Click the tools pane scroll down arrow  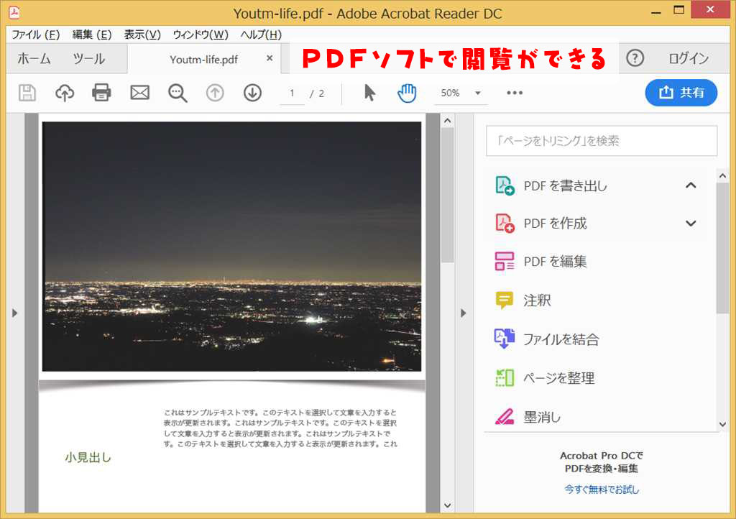tap(722, 424)
